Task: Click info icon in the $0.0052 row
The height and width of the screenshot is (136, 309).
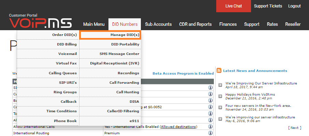Action: (210, 107)
